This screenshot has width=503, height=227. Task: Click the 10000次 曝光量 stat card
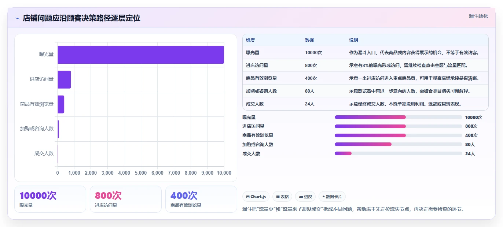click(50, 199)
